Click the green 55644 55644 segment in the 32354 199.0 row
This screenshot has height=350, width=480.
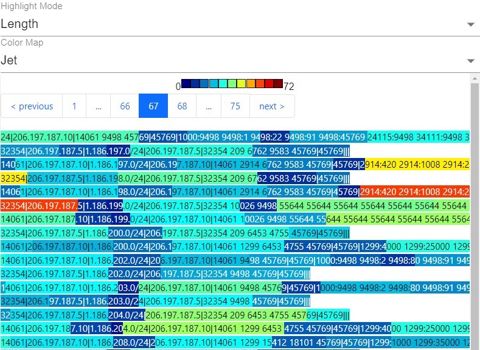click(373, 206)
